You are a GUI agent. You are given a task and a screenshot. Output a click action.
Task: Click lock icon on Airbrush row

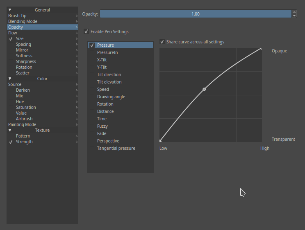coord(76,119)
